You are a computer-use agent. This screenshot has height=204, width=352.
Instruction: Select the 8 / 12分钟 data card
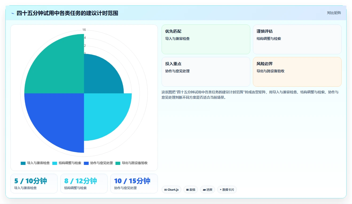84,184
